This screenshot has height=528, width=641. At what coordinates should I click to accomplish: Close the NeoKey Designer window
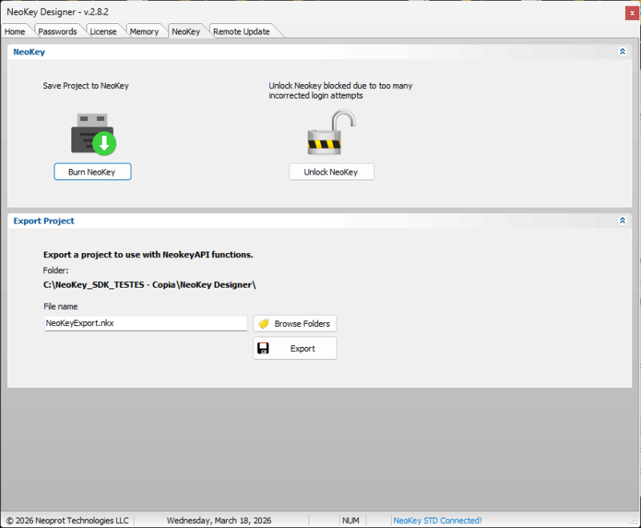tap(631, 12)
